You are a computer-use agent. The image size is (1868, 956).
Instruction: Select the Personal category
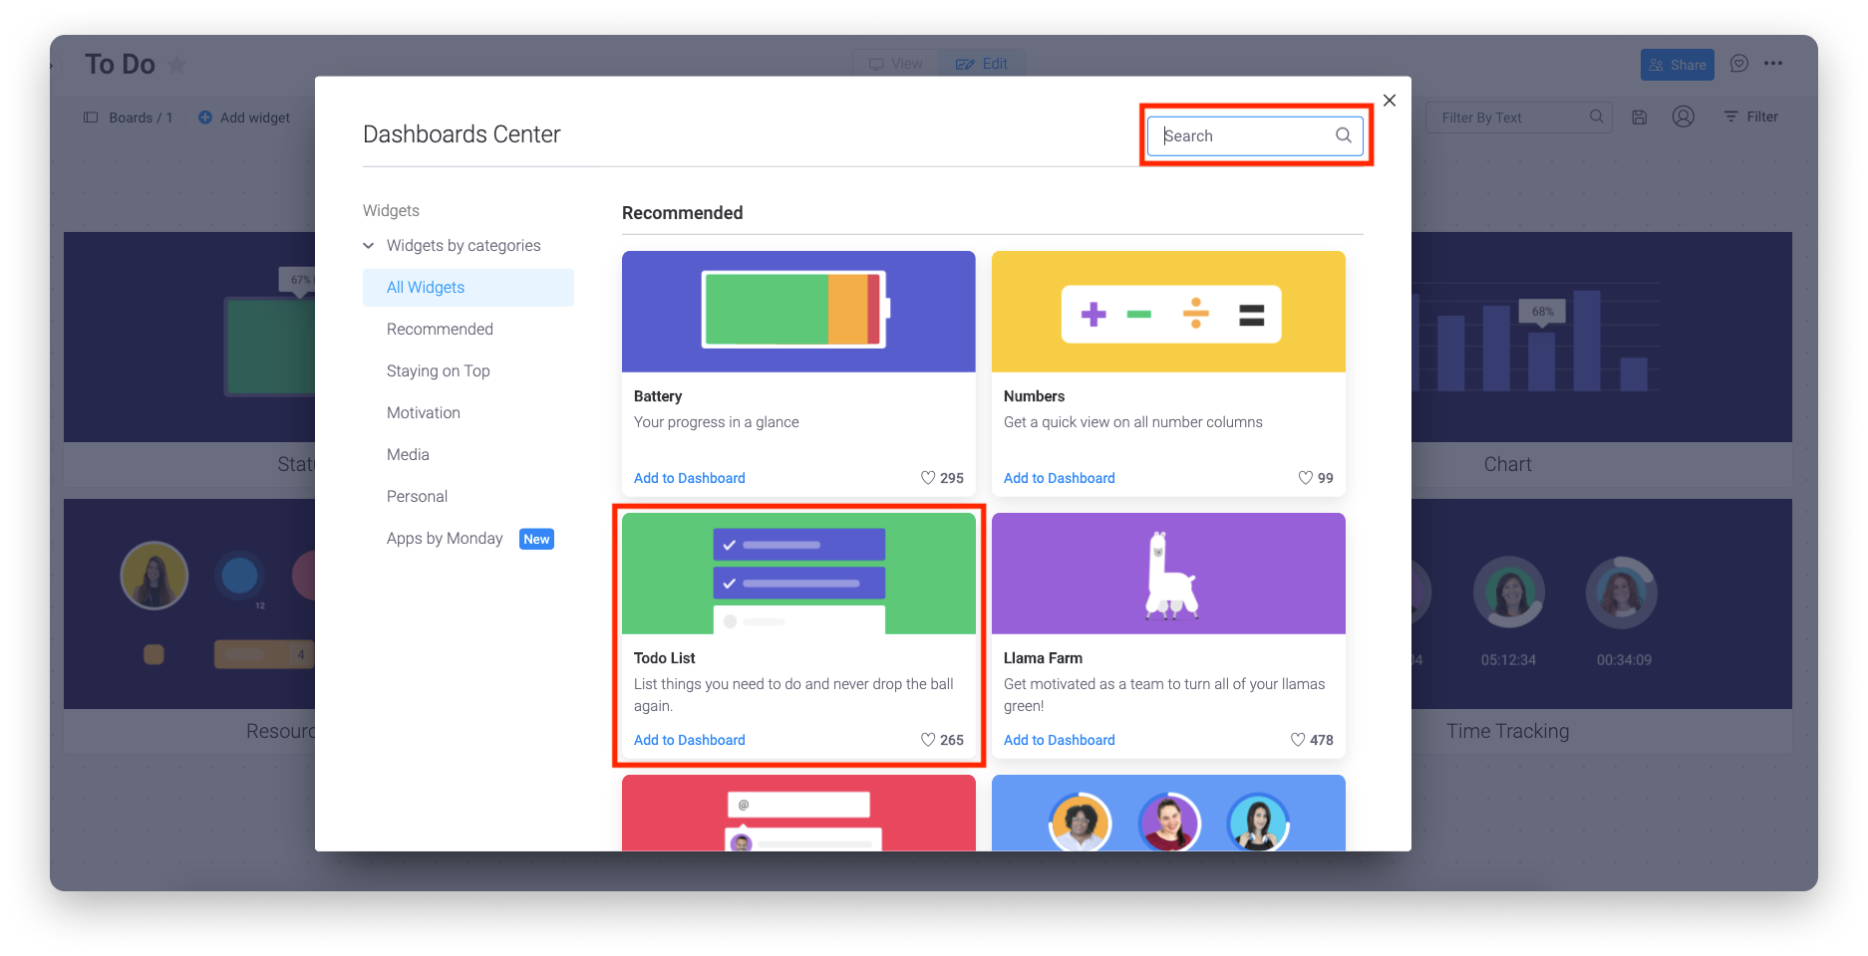(417, 496)
